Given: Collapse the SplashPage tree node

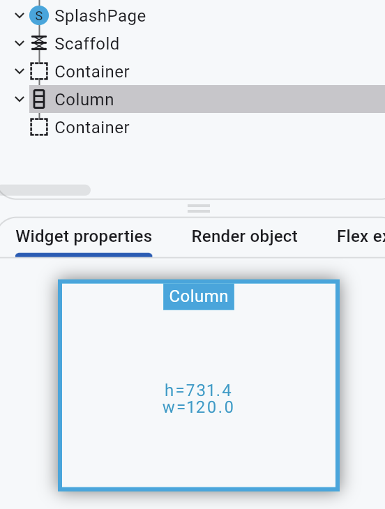Looking at the screenshot, I should pyautogui.click(x=20, y=15).
